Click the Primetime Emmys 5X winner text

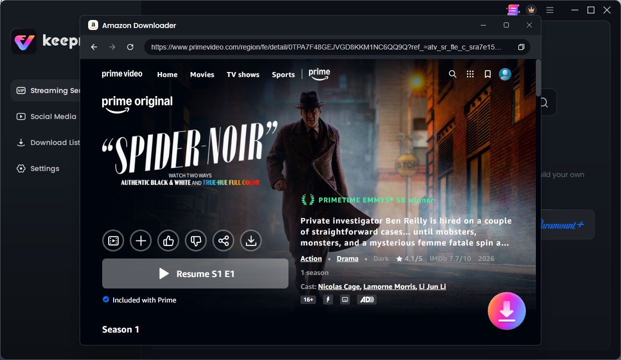(x=376, y=200)
